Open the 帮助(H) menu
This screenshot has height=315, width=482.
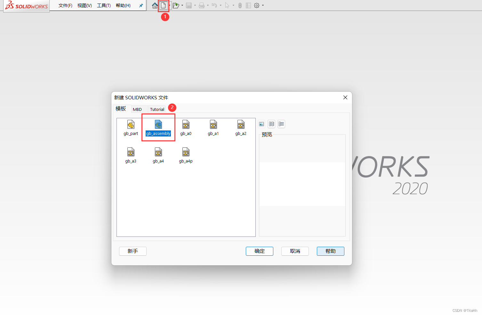pyautogui.click(x=123, y=5)
